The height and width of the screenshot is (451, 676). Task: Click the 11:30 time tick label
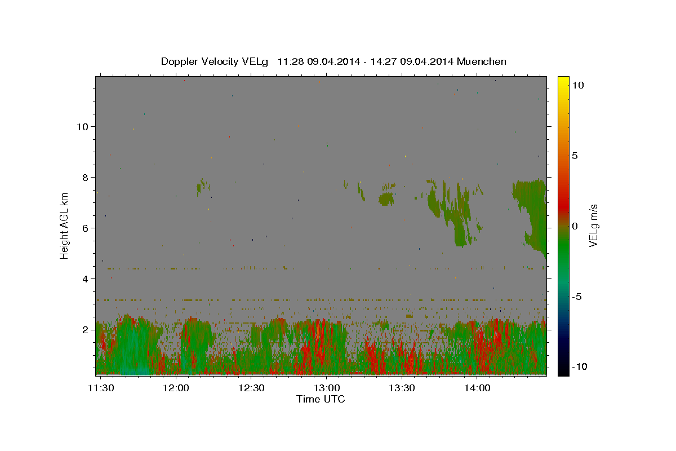click(x=102, y=388)
